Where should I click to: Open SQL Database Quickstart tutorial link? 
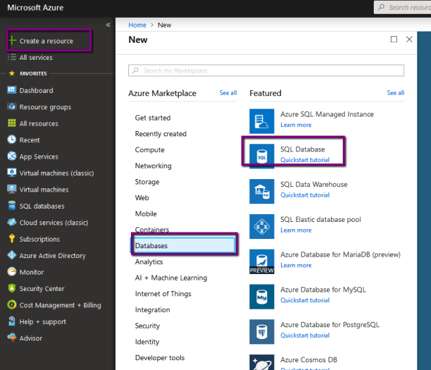coord(305,160)
